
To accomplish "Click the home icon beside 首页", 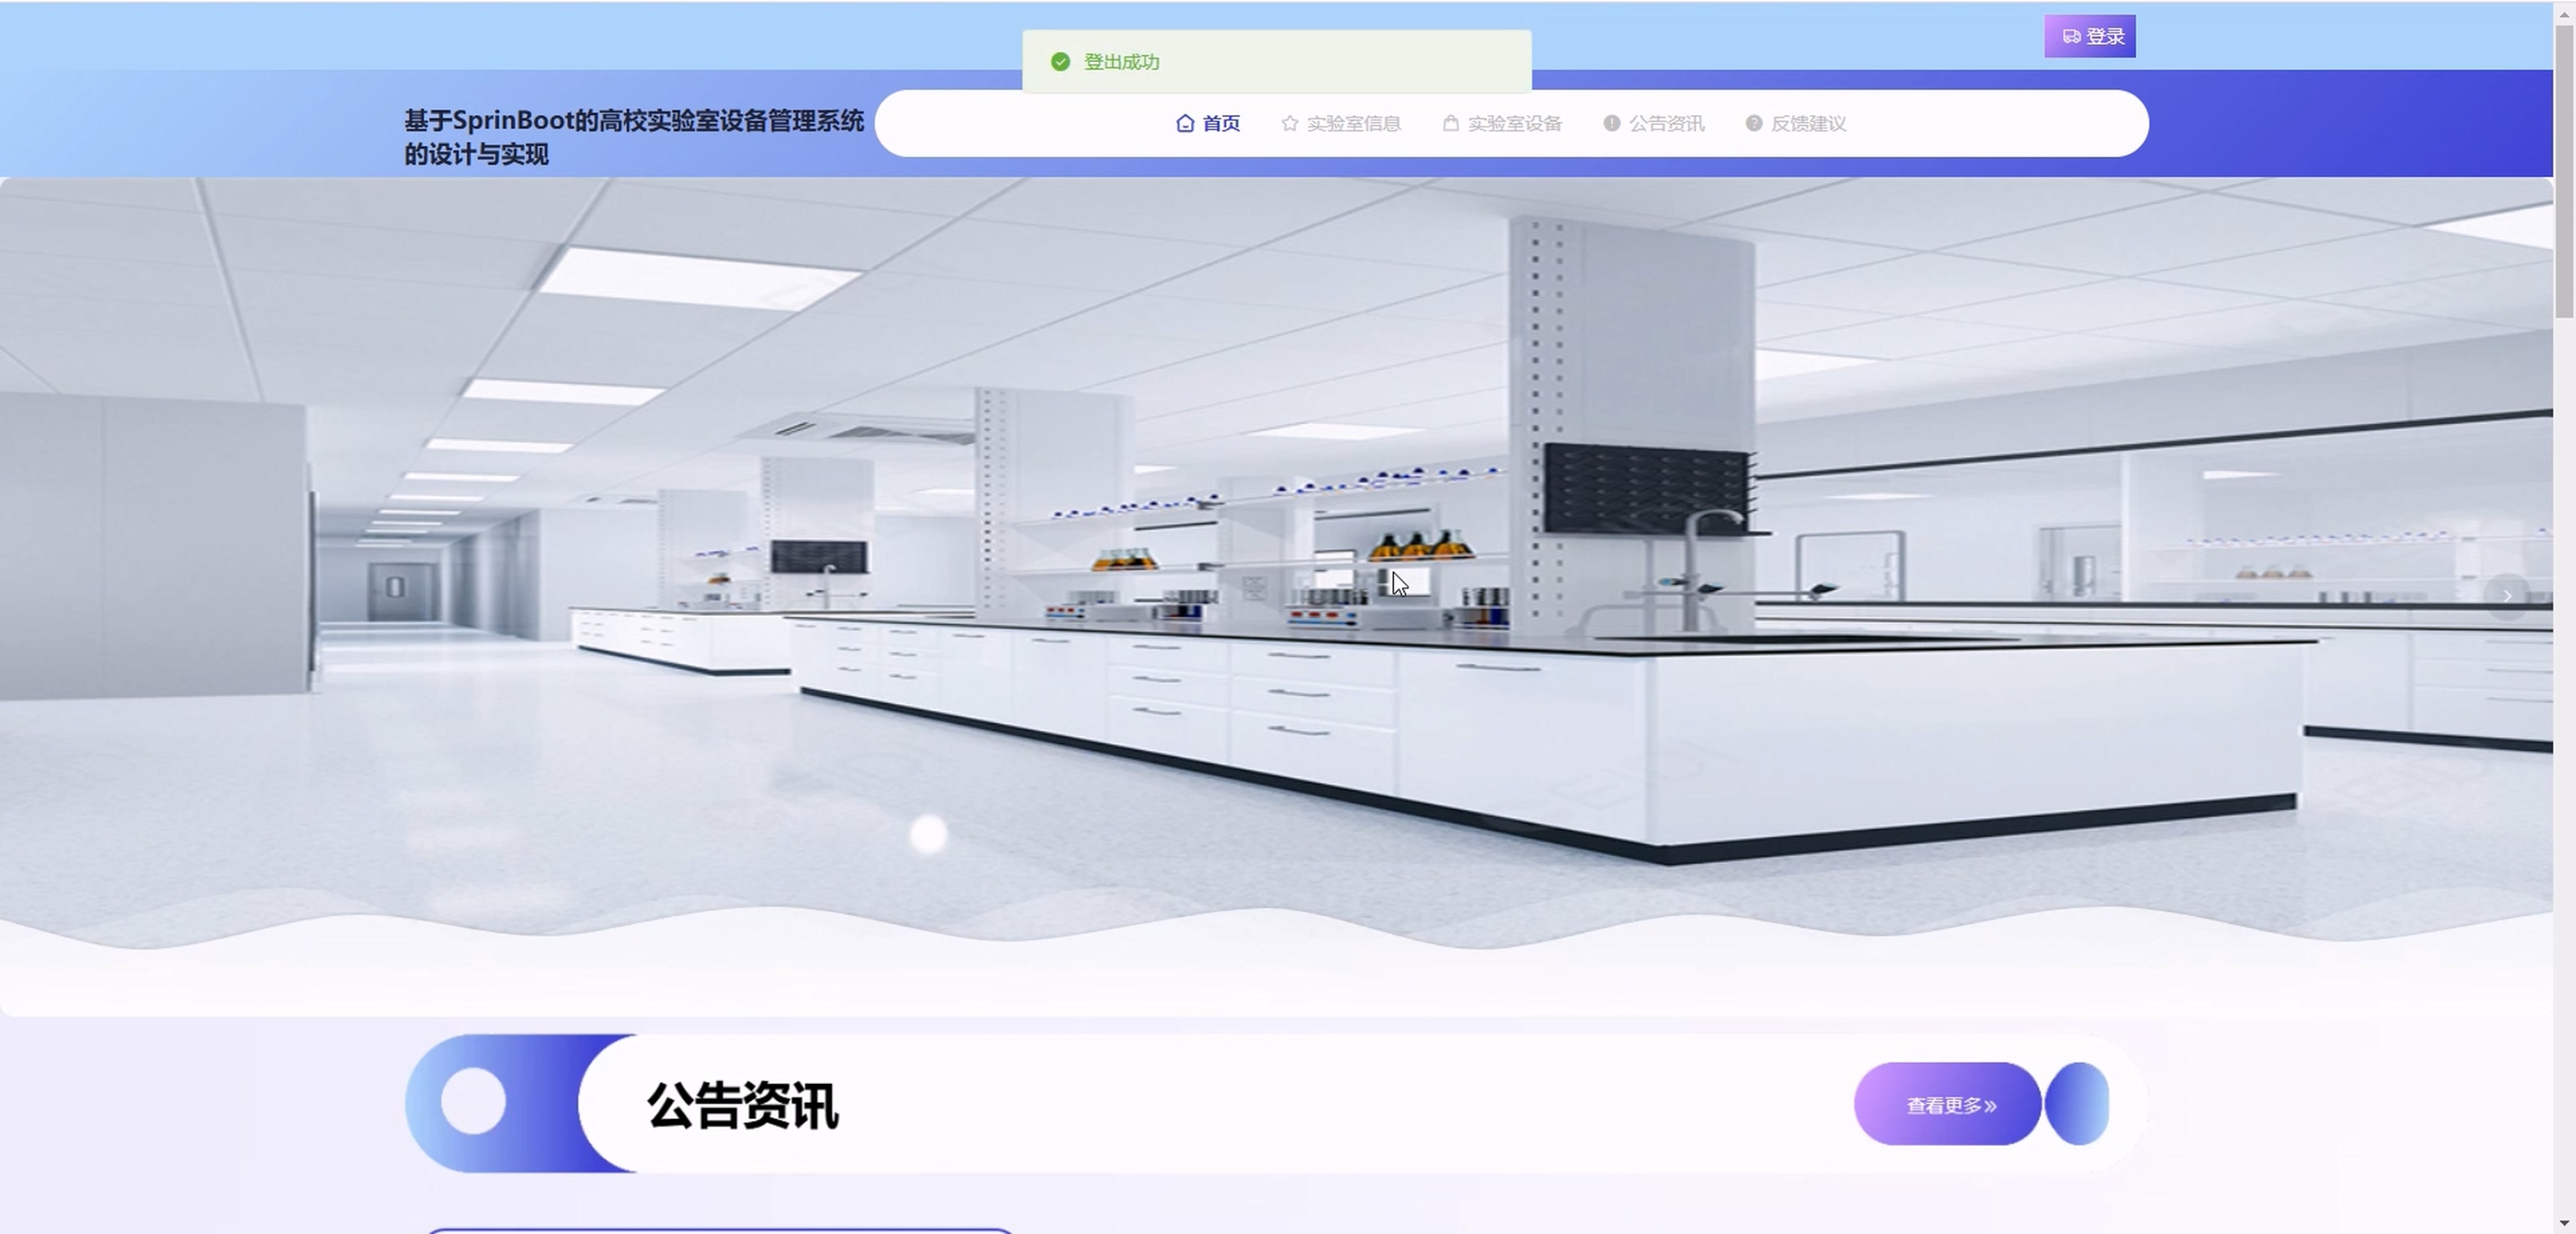I will (1185, 123).
